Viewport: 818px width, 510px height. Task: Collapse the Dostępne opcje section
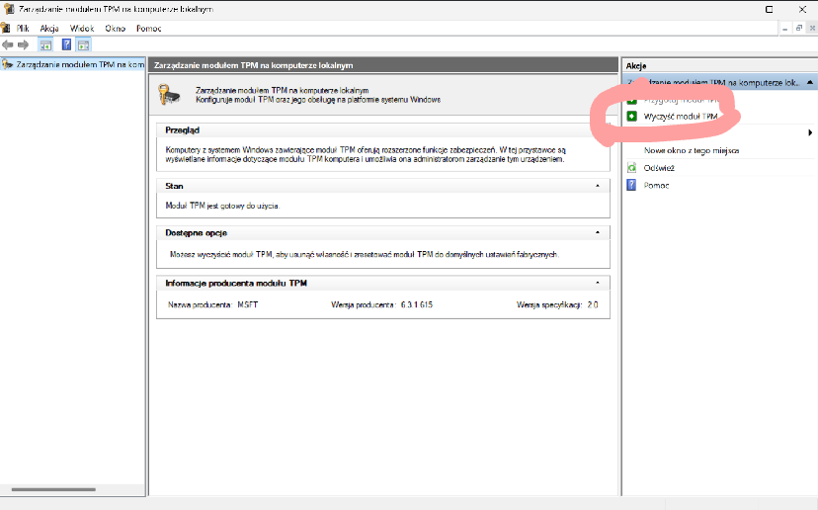coord(598,232)
